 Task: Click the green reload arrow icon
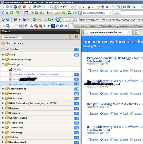click(20, 7)
